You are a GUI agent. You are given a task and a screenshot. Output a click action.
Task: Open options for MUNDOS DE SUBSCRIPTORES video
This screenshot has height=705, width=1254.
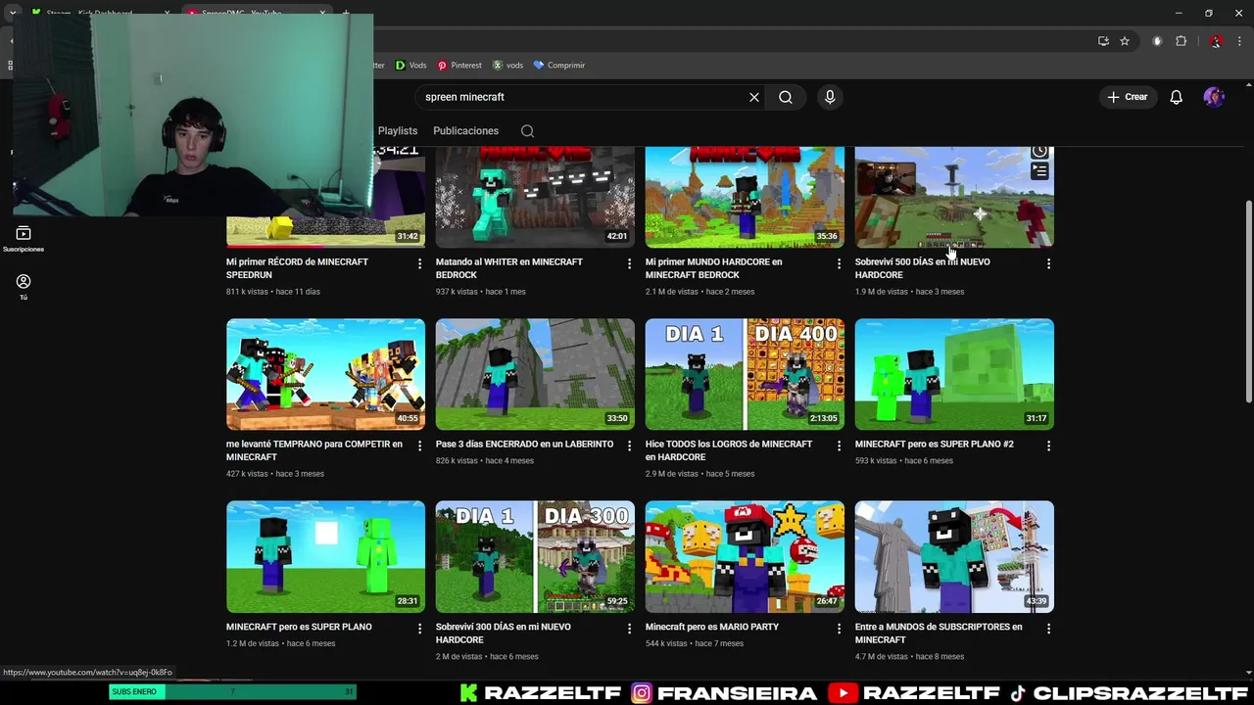pos(1048,629)
